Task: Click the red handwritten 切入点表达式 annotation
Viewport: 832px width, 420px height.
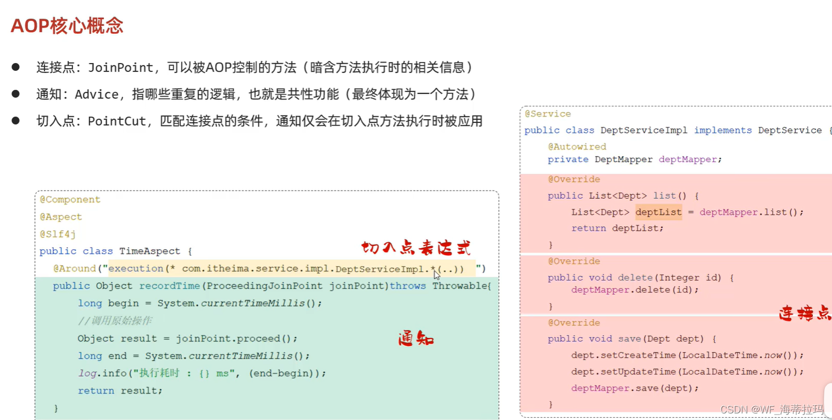Action: 415,248
